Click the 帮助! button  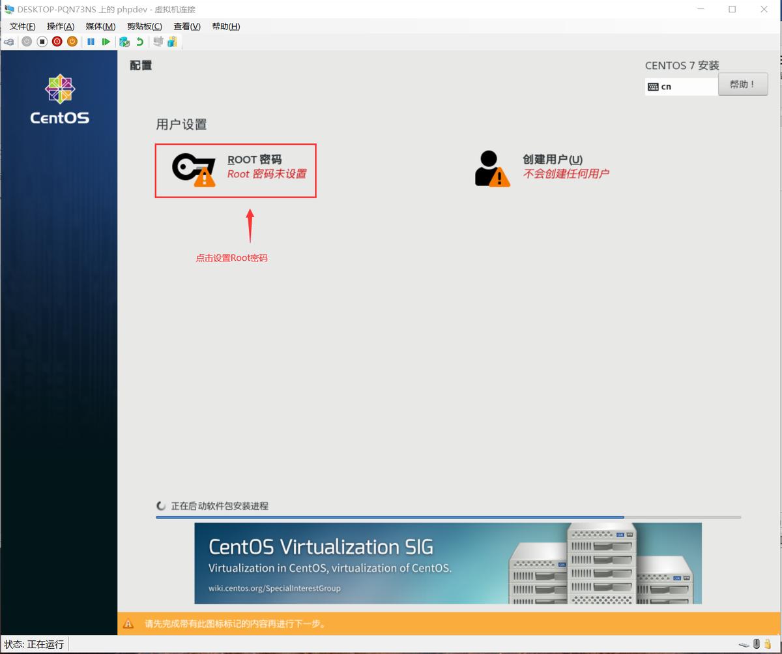742,84
